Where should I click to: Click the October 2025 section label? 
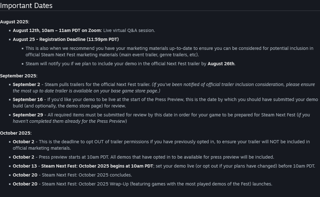point(16,133)
